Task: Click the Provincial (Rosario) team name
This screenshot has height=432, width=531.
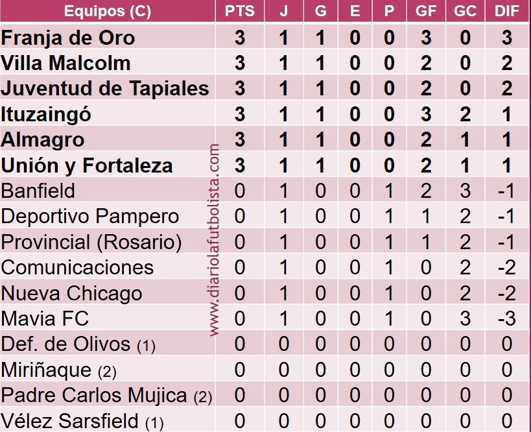Action: click(91, 242)
